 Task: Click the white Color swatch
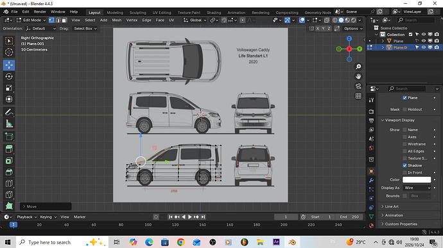pos(417,179)
